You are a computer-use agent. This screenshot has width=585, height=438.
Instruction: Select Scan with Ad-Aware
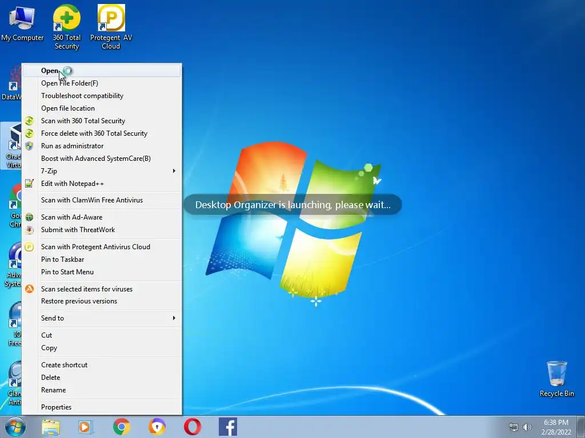click(102, 217)
